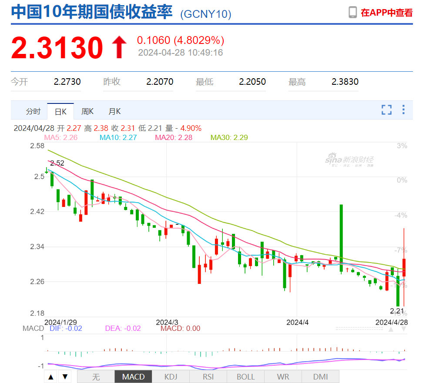Screen dimensions: 426x383
Task: Tap the phone icon beside 在APP中查看
Action: click(x=352, y=13)
